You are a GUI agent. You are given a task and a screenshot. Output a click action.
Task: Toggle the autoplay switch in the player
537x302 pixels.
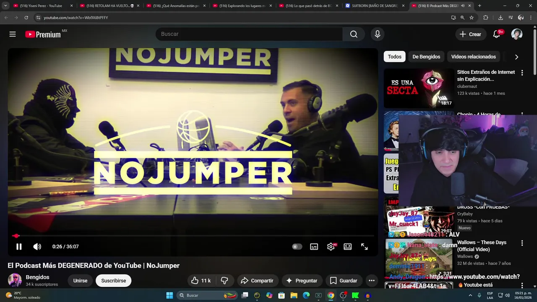pos(297,247)
